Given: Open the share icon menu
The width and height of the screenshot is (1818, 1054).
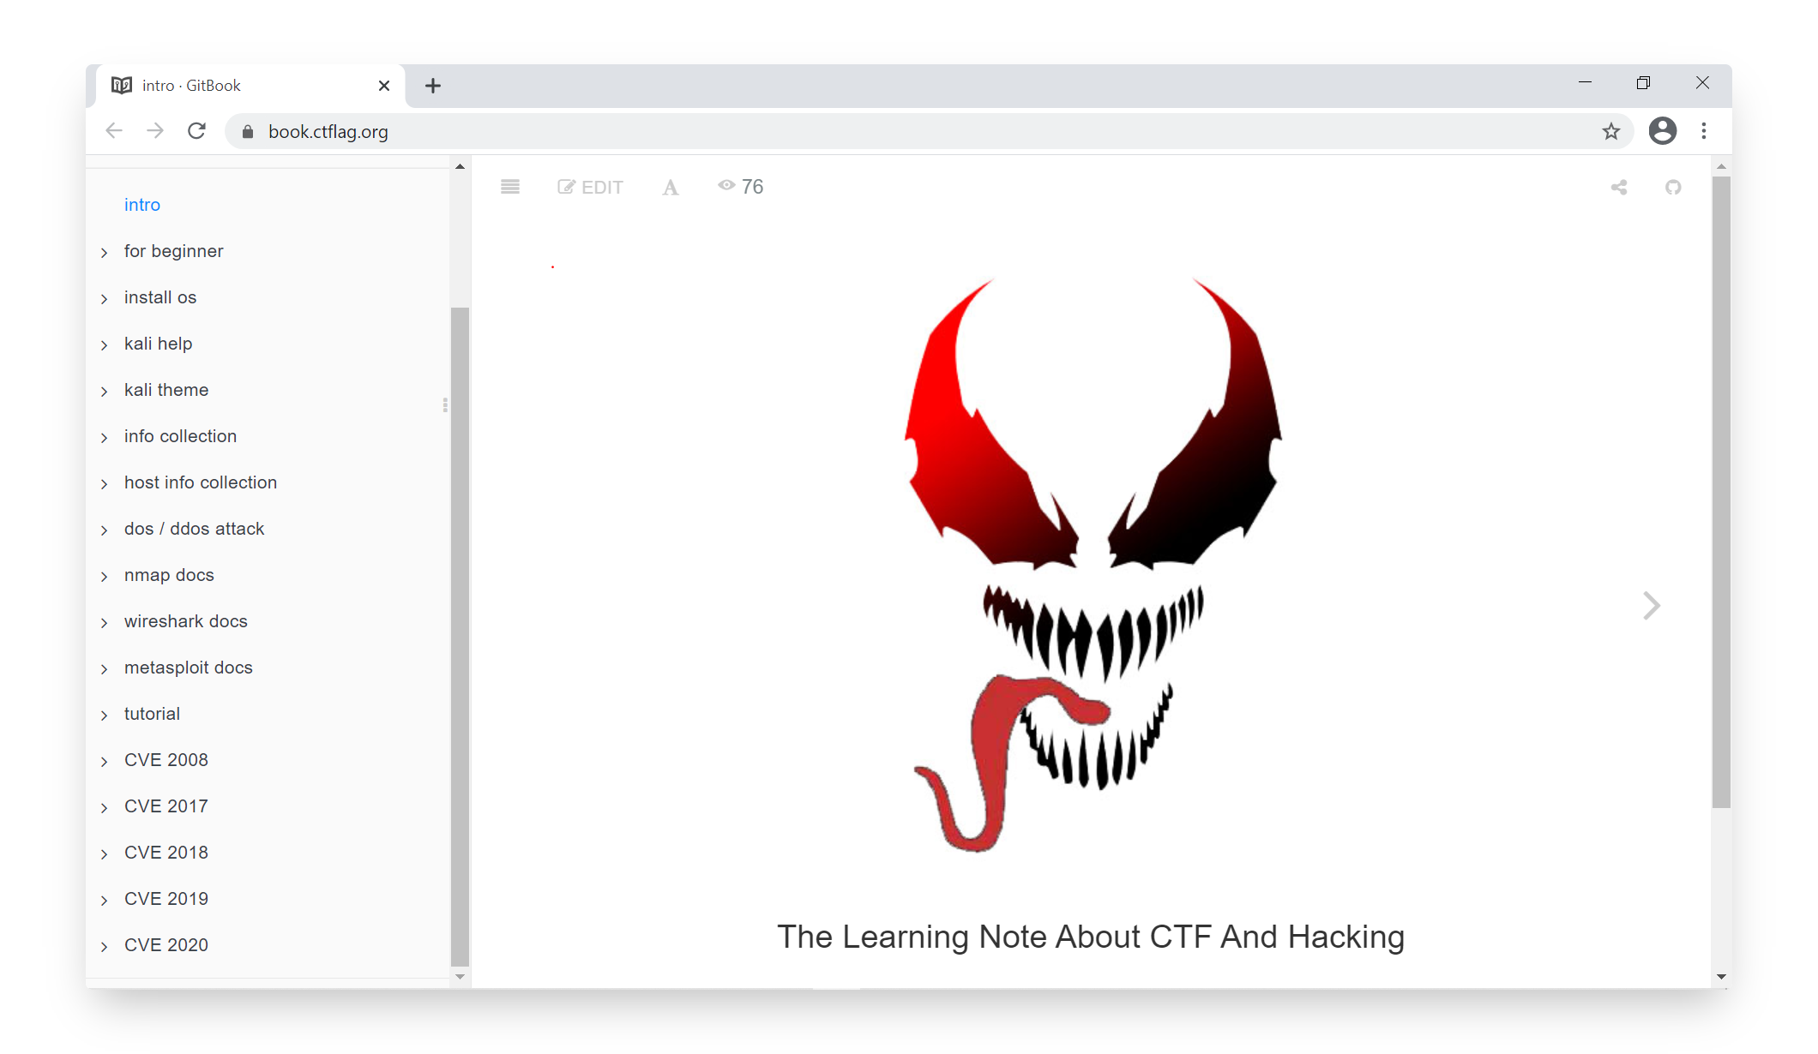Looking at the screenshot, I should coord(1619,187).
